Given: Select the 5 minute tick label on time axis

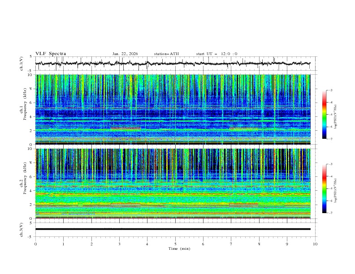Looking at the screenshot, I should 175,244.
